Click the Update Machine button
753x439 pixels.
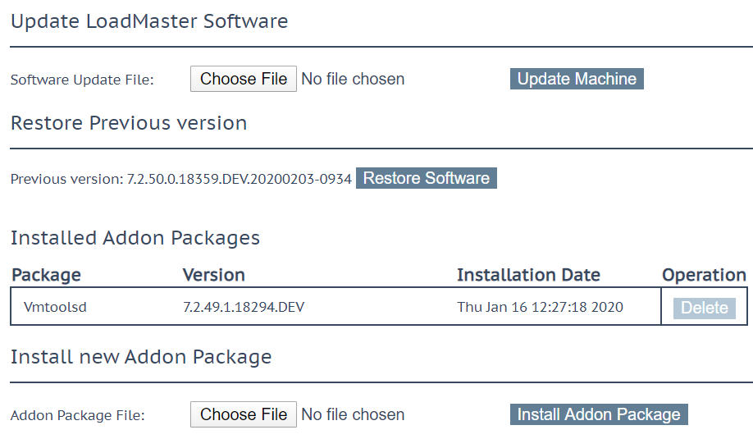coord(577,79)
